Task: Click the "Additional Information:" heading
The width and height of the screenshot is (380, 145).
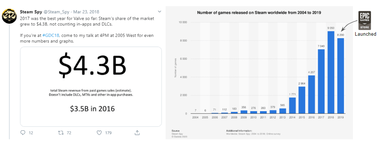Action: pyautogui.click(x=239, y=131)
